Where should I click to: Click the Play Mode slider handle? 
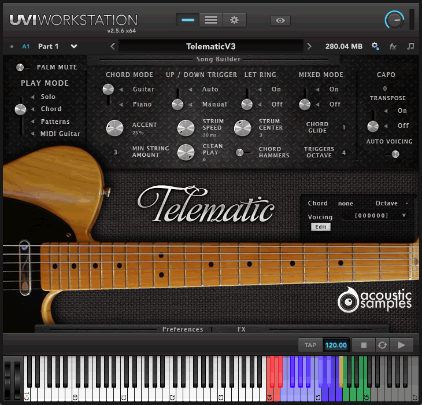[x=20, y=109]
